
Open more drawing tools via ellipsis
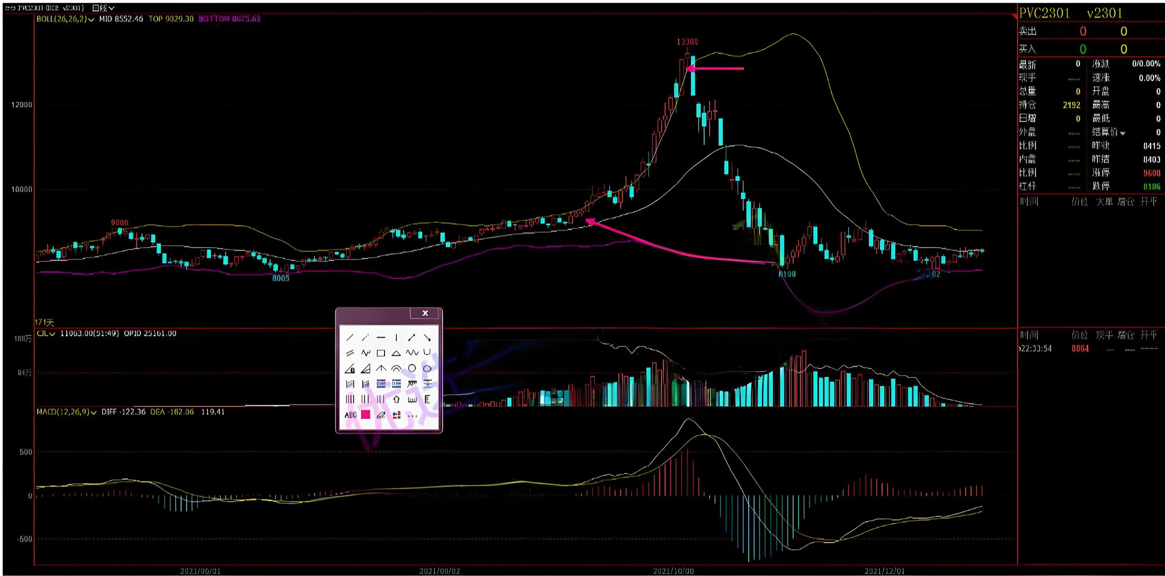pos(412,415)
